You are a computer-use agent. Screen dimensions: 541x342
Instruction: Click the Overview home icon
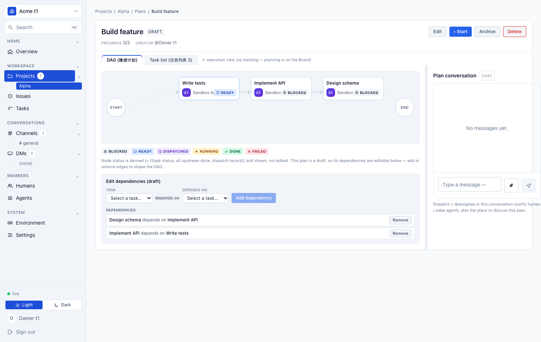click(10, 52)
